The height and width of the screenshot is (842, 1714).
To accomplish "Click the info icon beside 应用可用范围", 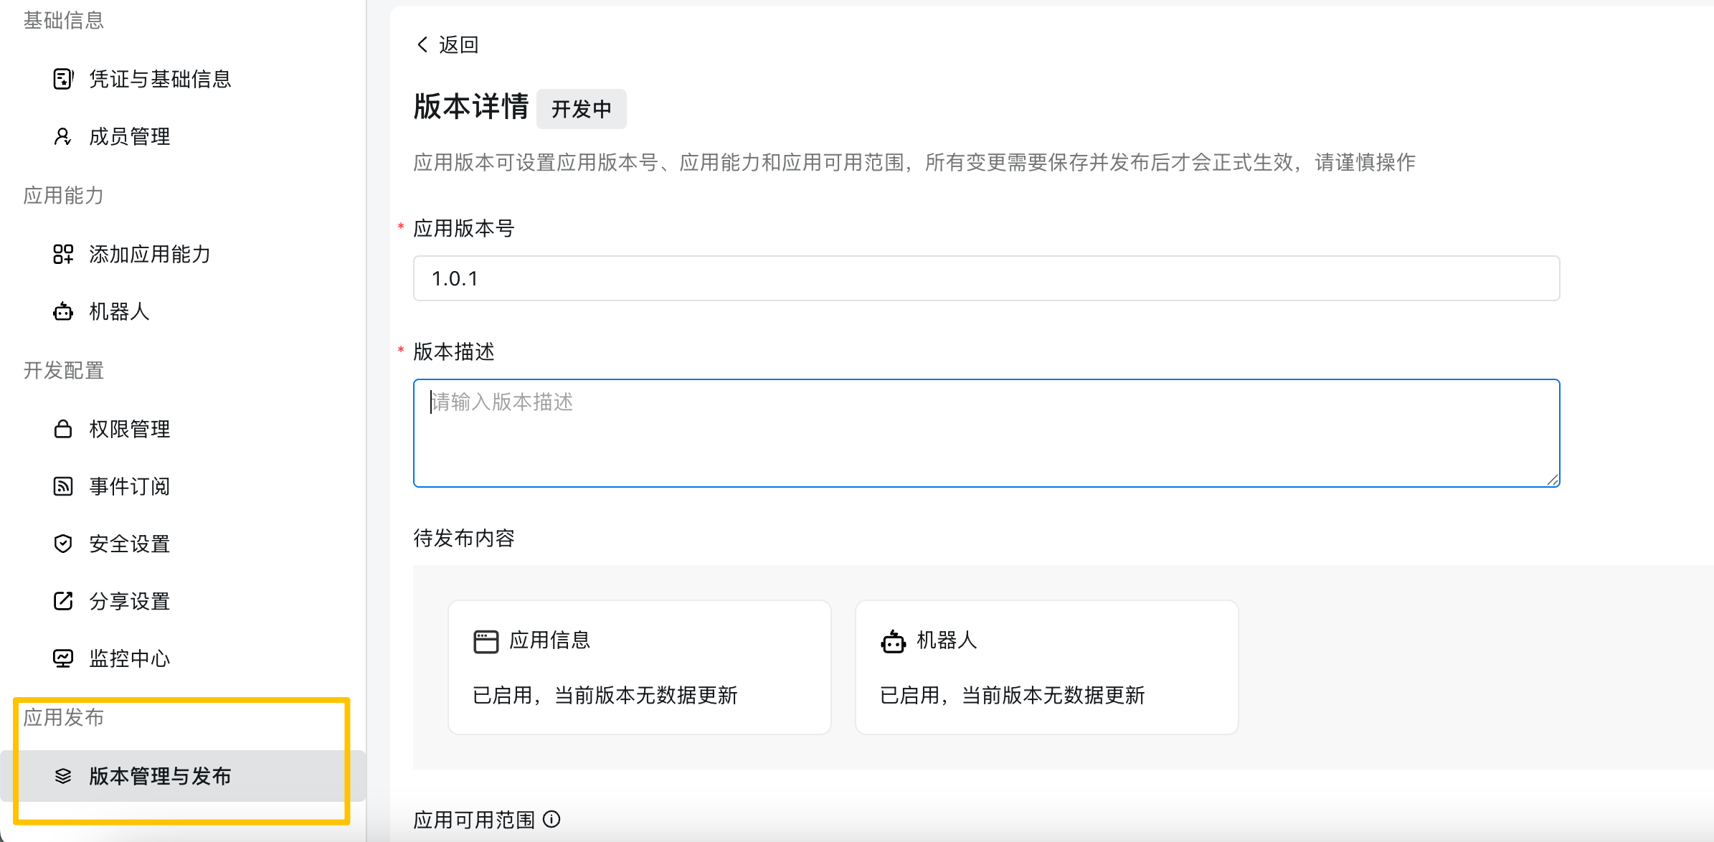I will (x=551, y=819).
